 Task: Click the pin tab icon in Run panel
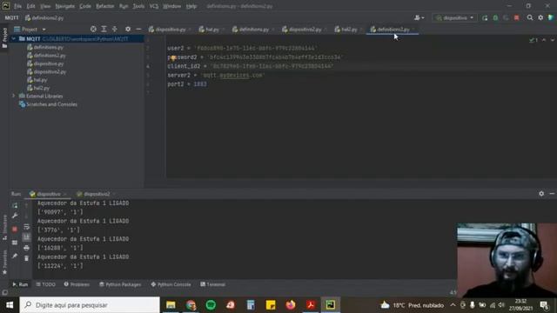point(15,256)
